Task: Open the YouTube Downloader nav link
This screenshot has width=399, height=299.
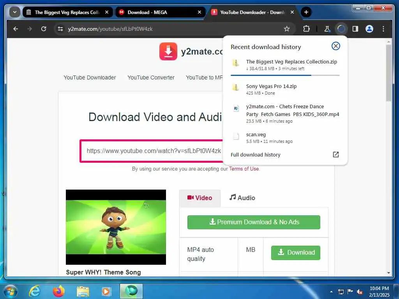Action: (x=90, y=77)
